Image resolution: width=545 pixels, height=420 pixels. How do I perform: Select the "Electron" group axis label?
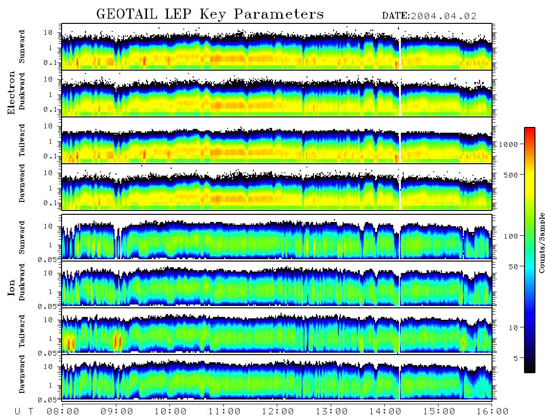click(x=11, y=93)
